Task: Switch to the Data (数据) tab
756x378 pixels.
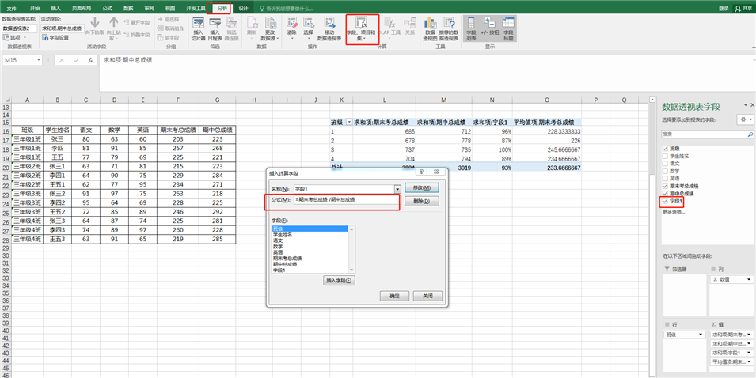Action: 128,9
